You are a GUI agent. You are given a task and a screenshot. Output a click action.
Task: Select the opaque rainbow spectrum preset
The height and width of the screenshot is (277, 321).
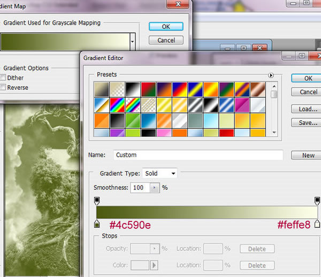(x=117, y=105)
